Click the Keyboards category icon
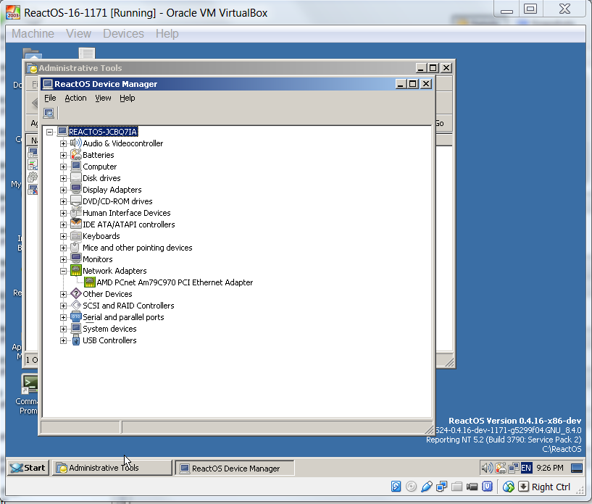Screen dimensions: 592x504 pos(76,236)
